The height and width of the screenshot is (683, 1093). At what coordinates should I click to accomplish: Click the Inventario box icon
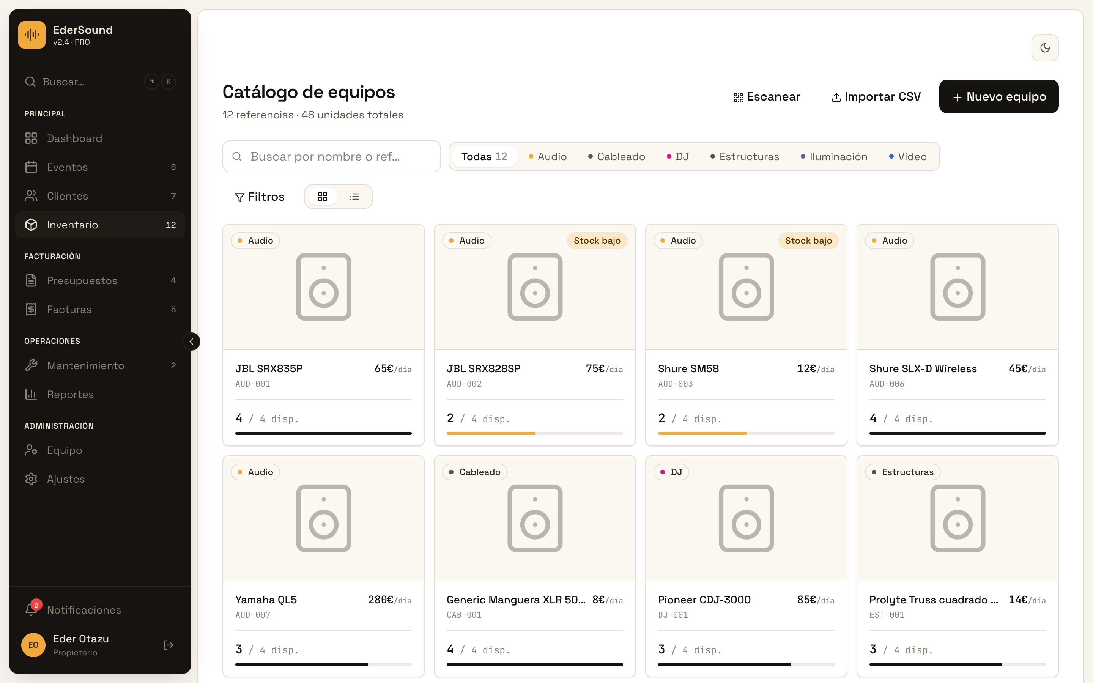click(31, 225)
